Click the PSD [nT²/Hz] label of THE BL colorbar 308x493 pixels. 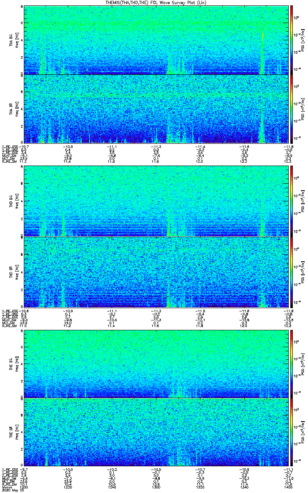coord(303,364)
